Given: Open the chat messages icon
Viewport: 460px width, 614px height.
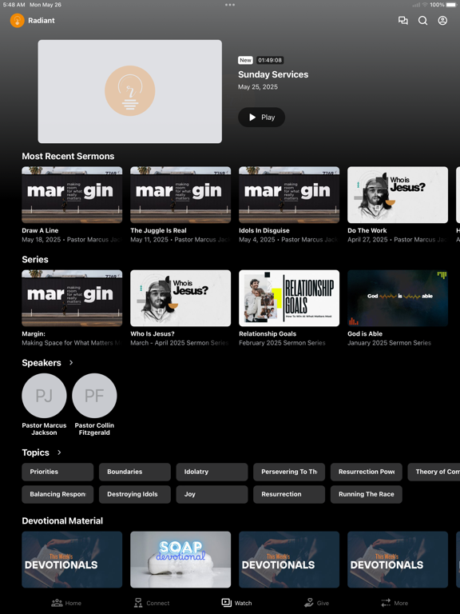Looking at the screenshot, I should [402, 20].
